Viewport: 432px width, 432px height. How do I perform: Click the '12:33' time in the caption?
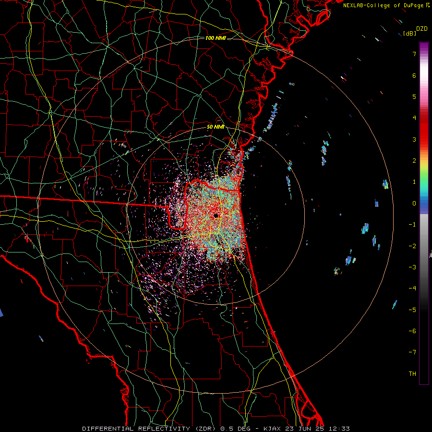pyautogui.click(x=339, y=429)
